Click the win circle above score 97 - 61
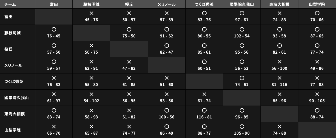336x138 pixels. (x=242, y=13)
